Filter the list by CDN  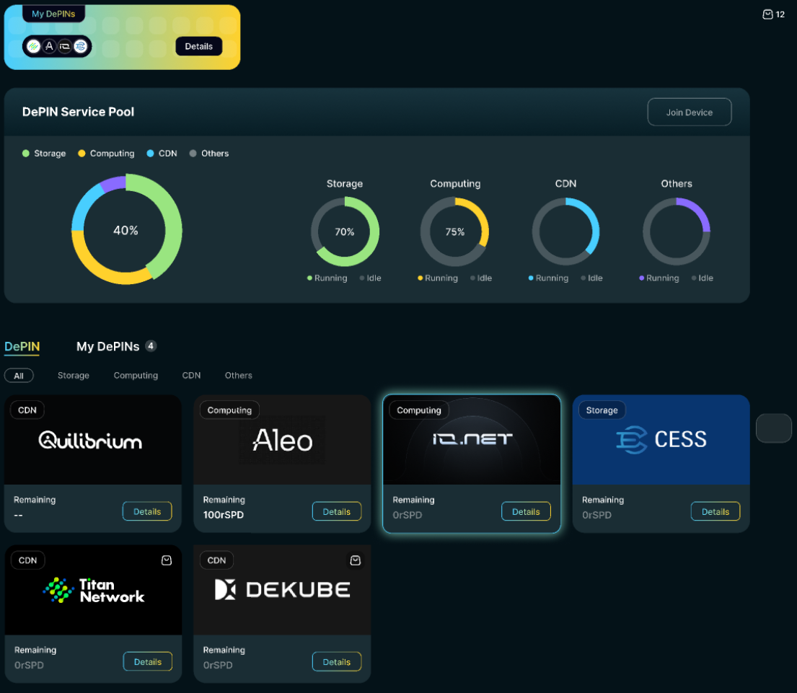(x=191, y=376)
